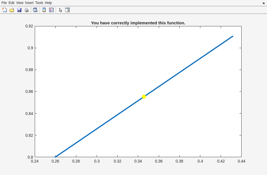Click the y-axis tick label 0.86
This screenshot has width=267, height=175.
click(29, 91)
